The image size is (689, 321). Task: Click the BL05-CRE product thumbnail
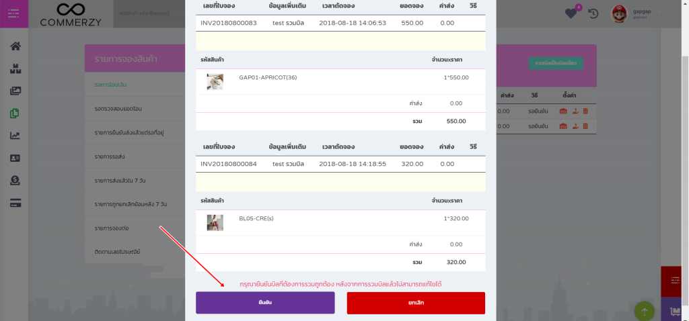tap(215, 223)
